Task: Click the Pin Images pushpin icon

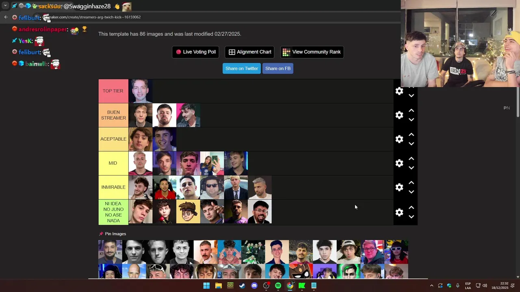Action: pyautogui.click(x=101, y=234)
